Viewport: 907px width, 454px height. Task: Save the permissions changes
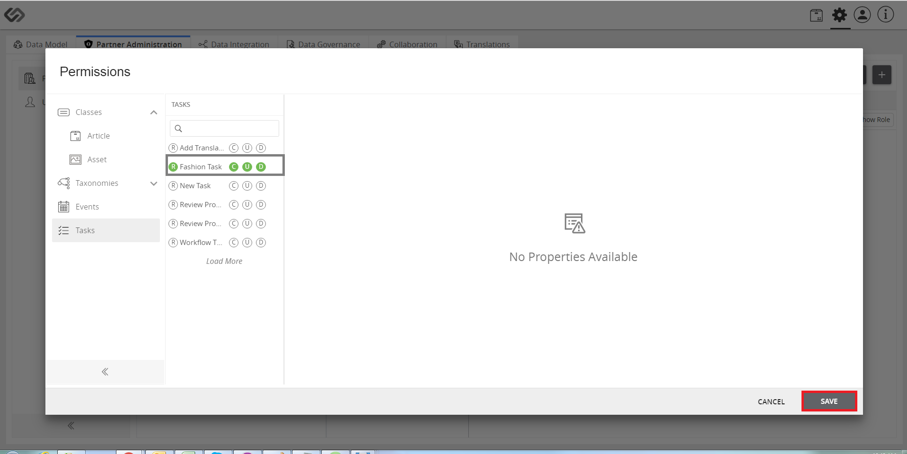[x=829, y=401]
